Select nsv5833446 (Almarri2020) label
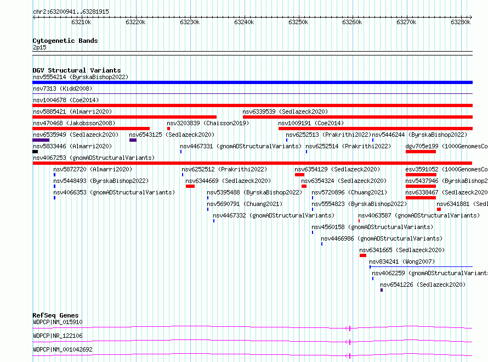Viewport: 488px width, 362px height. click(72, 146)
